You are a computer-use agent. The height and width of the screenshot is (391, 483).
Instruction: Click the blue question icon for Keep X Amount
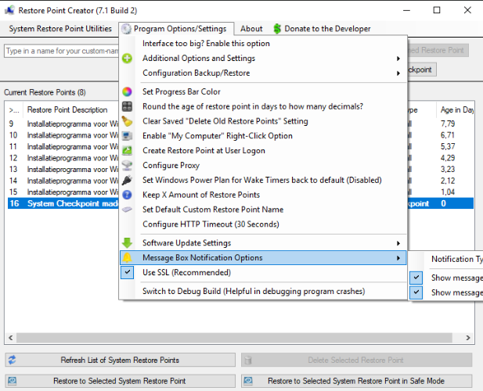pyautogui.click(x=128, y=195)
